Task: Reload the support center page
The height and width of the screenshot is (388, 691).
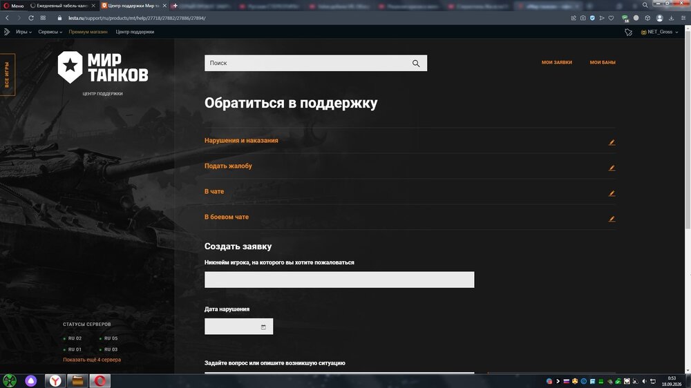Action: click(31, 18)
